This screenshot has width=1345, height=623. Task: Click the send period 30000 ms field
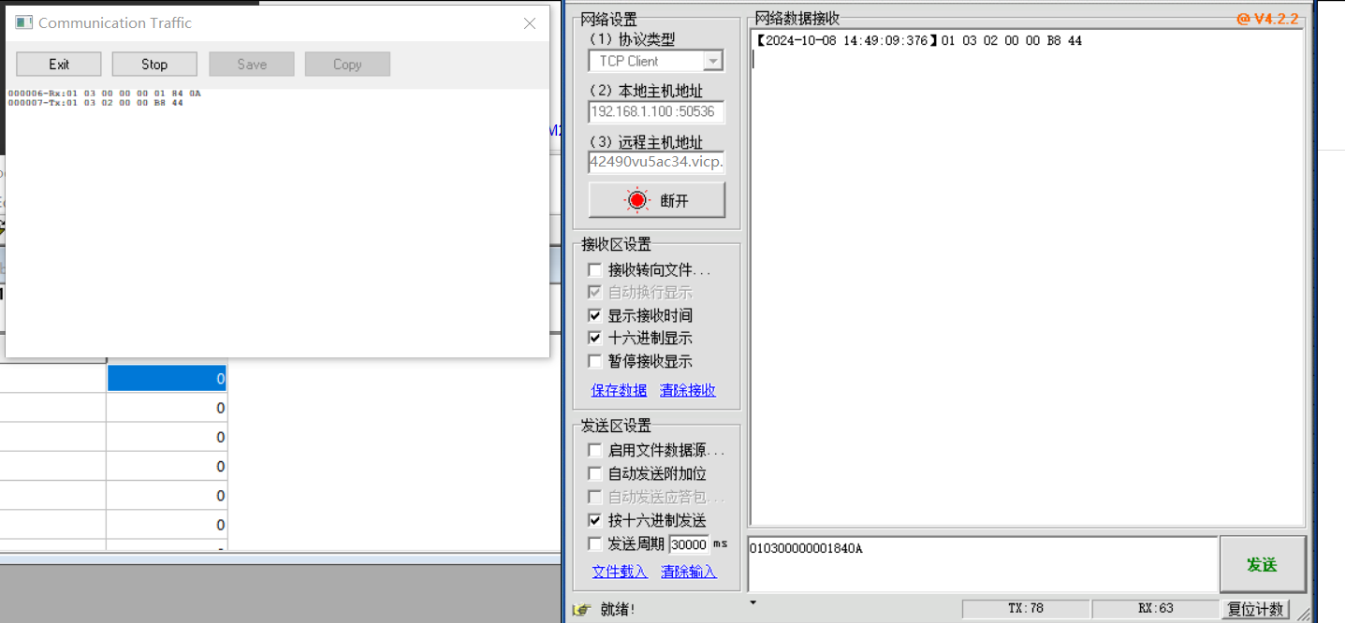[689, 543]
